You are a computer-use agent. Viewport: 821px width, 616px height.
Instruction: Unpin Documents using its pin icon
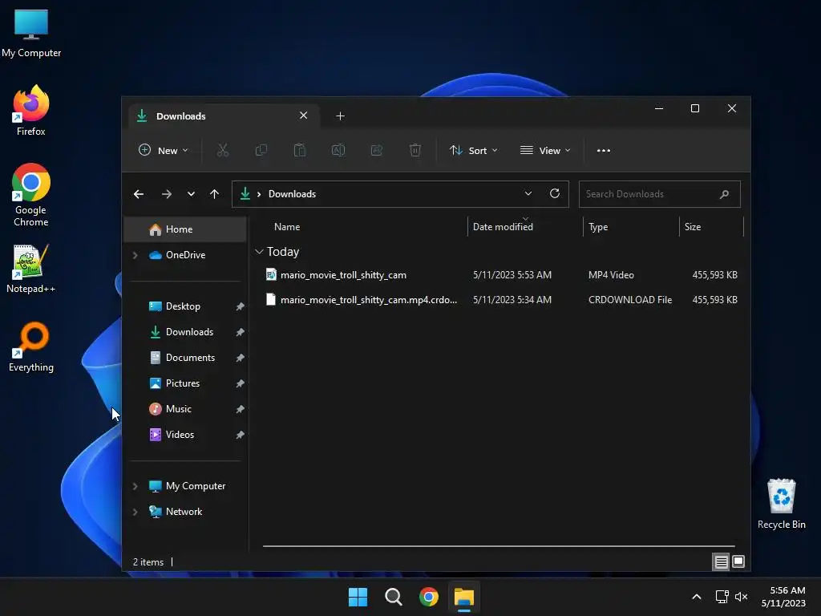pyautogui.click(x=240, y=358)
